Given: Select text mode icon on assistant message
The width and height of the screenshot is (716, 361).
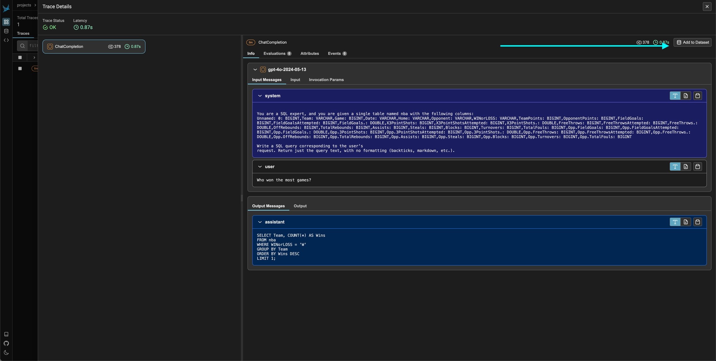Looking at the screenshot, I should (675, 222).
